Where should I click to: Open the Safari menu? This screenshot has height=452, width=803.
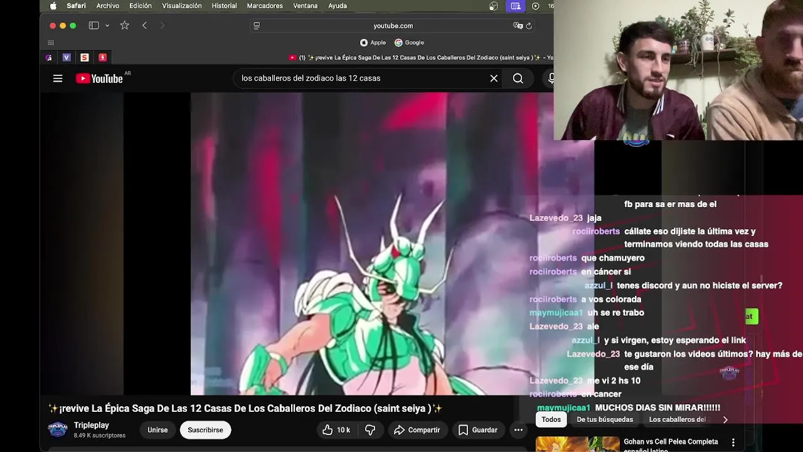tap(76, 6)
